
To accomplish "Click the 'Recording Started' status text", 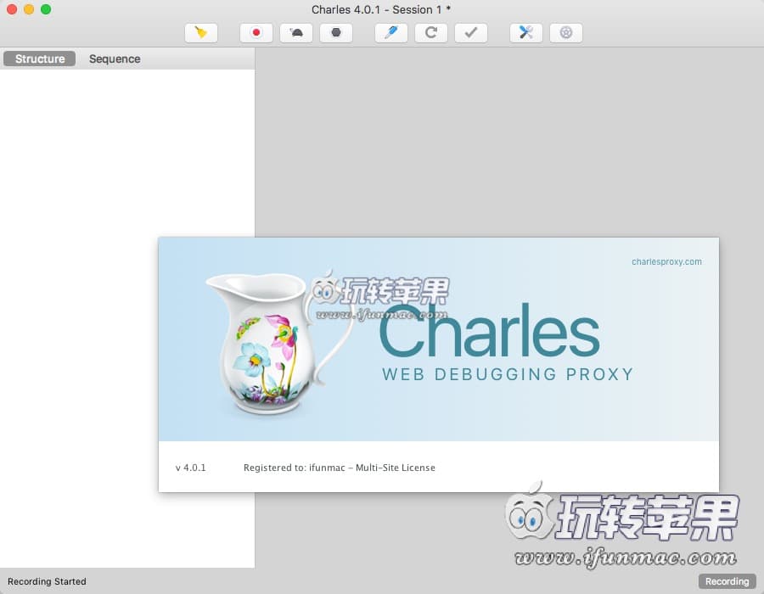I will [47, 581].
